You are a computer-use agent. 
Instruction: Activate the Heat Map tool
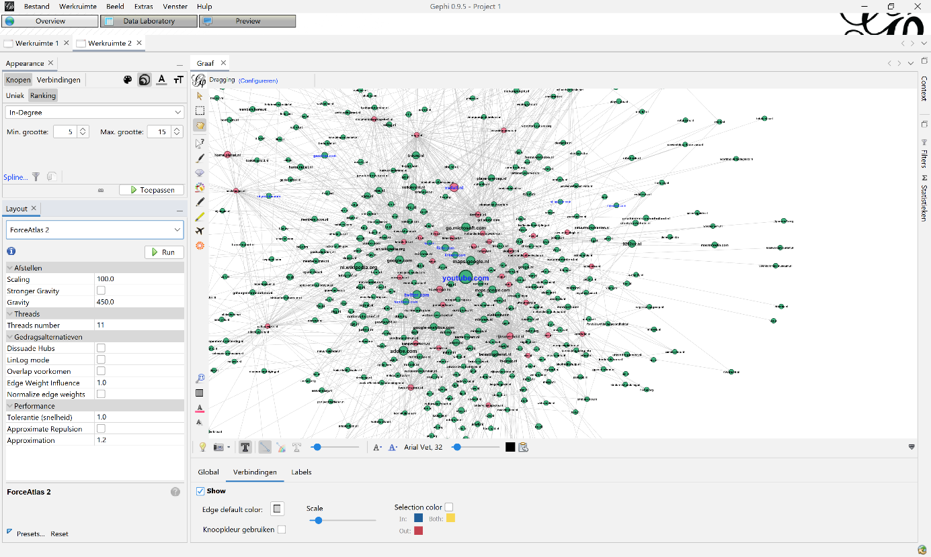[x=200, y=246]
